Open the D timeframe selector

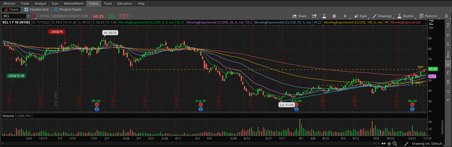click(345, 16)
